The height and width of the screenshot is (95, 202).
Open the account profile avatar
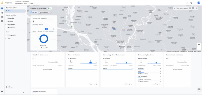[x=199, y=3]
